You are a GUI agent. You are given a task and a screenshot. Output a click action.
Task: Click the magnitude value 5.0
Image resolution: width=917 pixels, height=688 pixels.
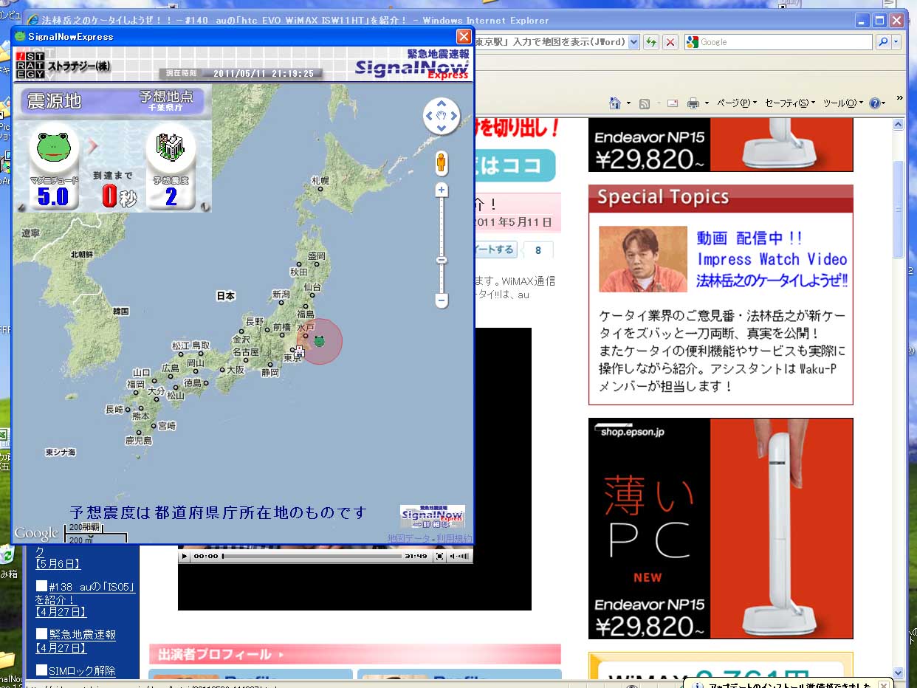53,196
